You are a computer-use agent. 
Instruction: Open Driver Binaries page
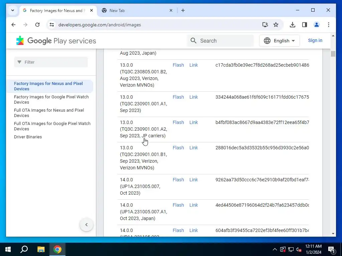point(28,137)
